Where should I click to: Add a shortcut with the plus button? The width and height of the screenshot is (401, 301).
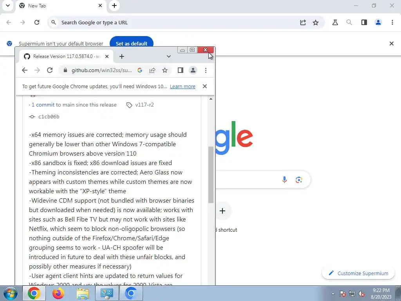point(222,211)
